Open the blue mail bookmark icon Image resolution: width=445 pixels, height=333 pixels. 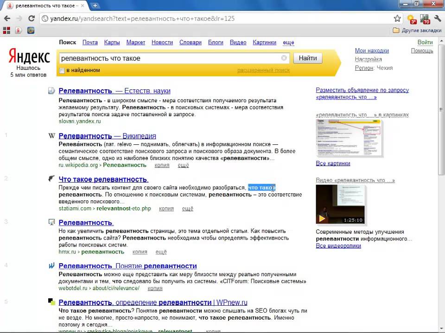[31, 31]
